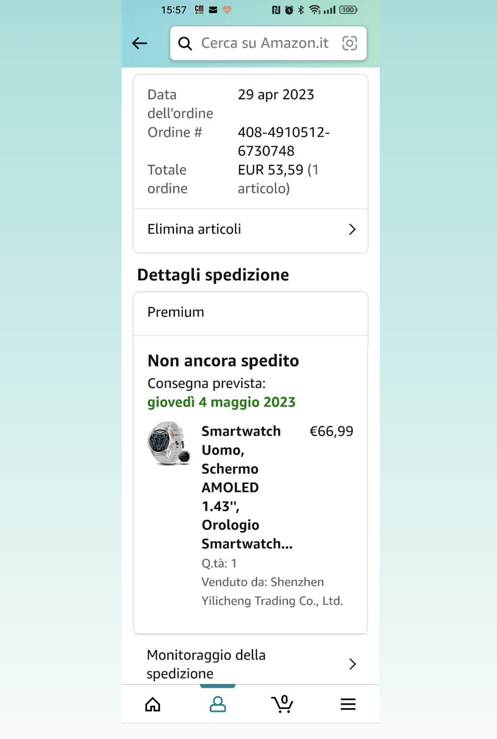The image size is (497, 739).
Task: Tap the seller Shenzhen Yilicheng Trading name
Action: pos(272,592)
